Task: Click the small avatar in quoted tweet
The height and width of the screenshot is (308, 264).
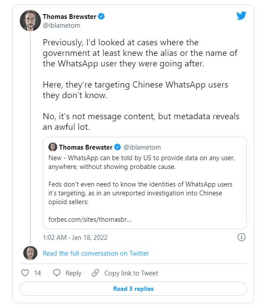Action: point(53,147)
